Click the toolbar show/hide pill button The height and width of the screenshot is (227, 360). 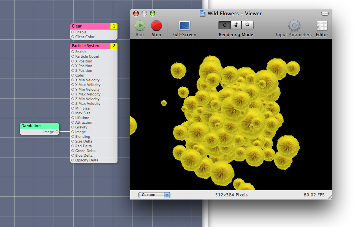(x=325, y=13)
